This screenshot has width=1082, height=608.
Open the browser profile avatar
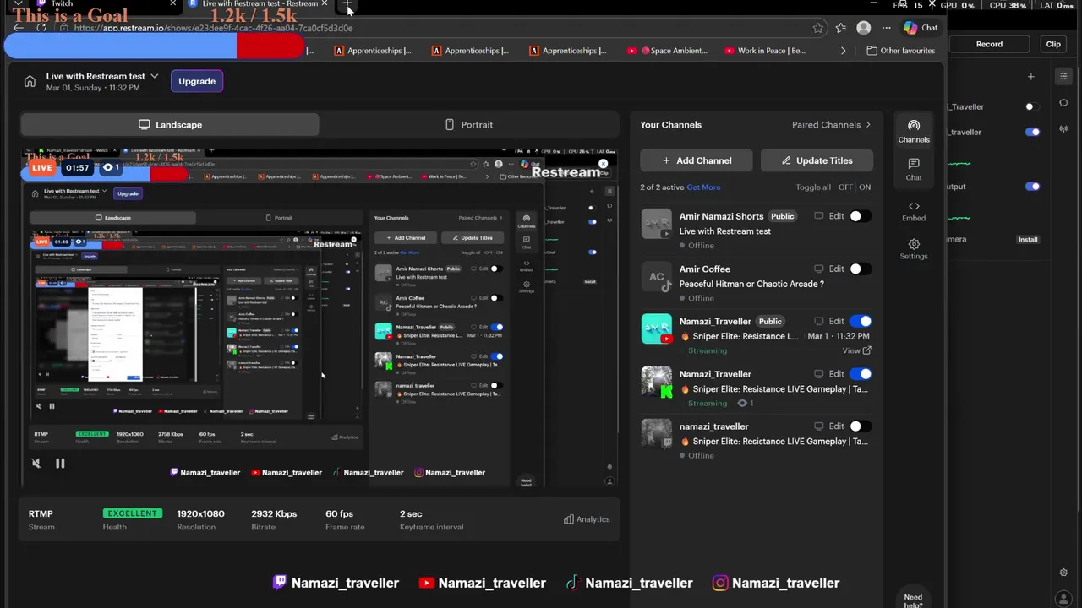coord(863,28)
